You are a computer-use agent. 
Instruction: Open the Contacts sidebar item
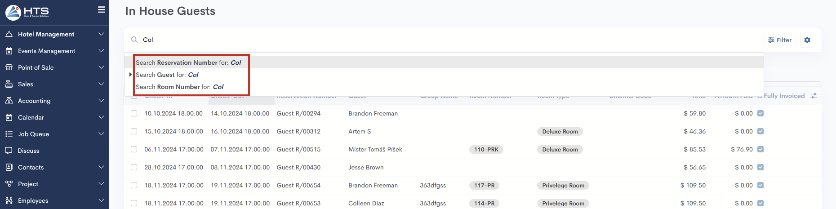31,167
